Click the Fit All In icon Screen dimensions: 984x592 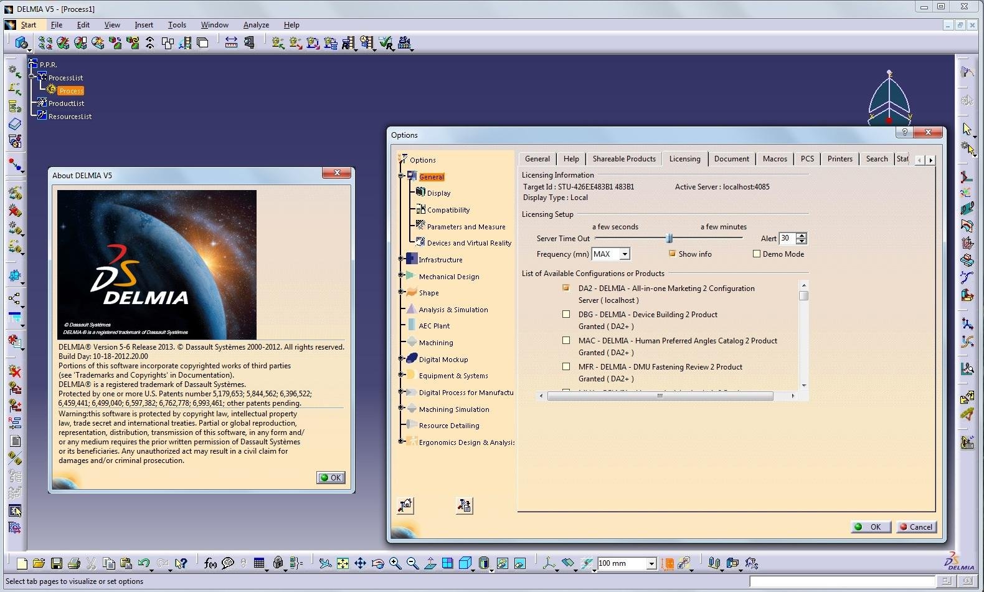[343, 563]
